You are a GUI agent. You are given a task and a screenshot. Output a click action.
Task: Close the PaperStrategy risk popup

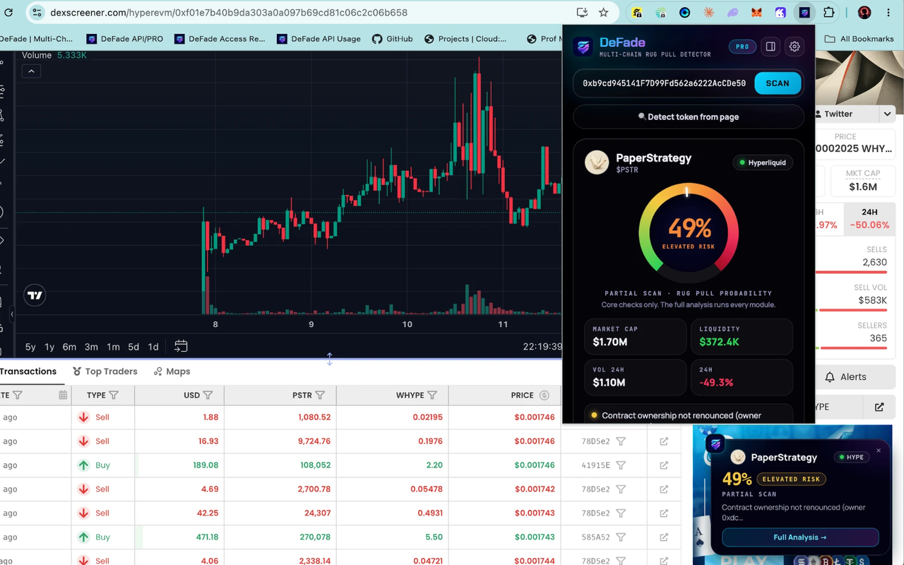[879, 451]
